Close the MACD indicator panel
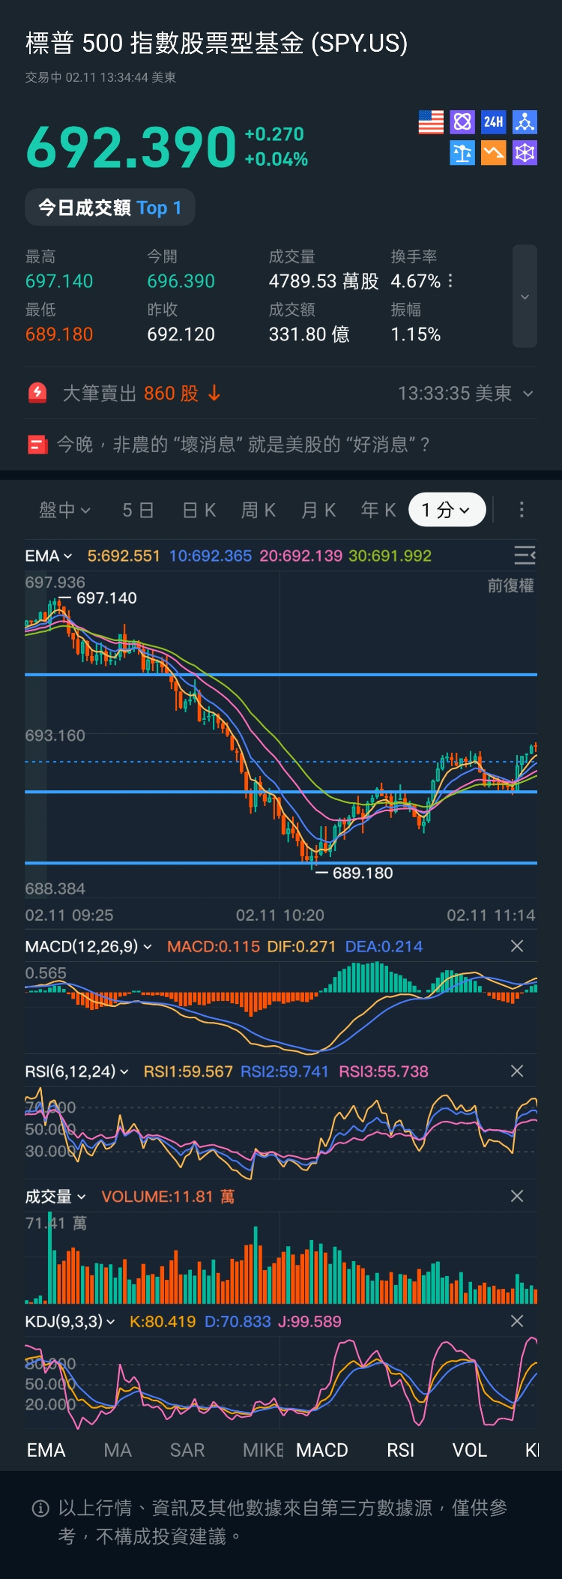The image size is (562, 1579). [517, 946]
